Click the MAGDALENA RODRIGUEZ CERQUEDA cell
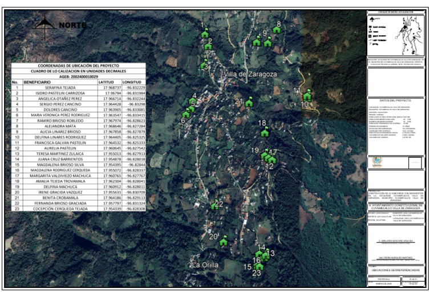This screenshot has height=292, width=438. point(60,170)
